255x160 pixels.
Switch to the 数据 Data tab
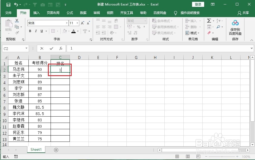pyautogui.click(x=83, y=13)
